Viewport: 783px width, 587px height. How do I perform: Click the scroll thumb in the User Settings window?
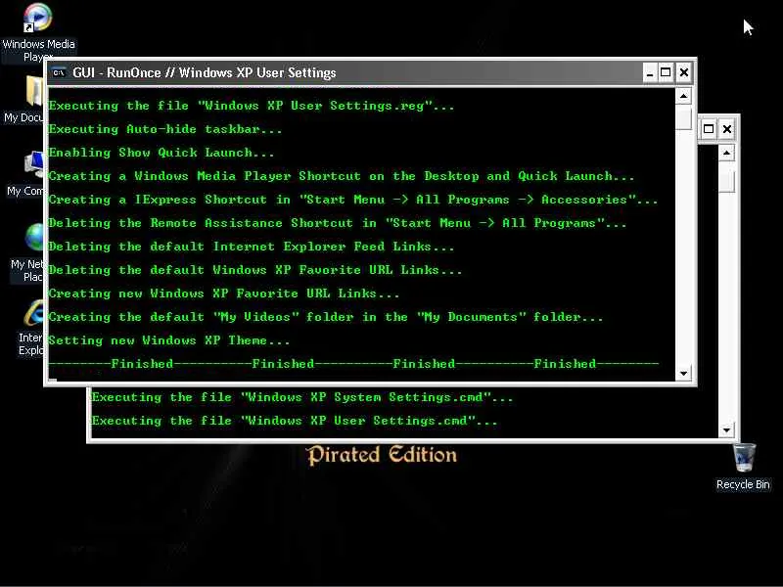coord(683,117)
